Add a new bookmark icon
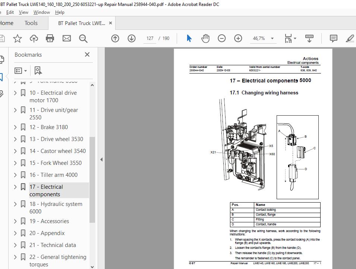 [x=38, y=71]
